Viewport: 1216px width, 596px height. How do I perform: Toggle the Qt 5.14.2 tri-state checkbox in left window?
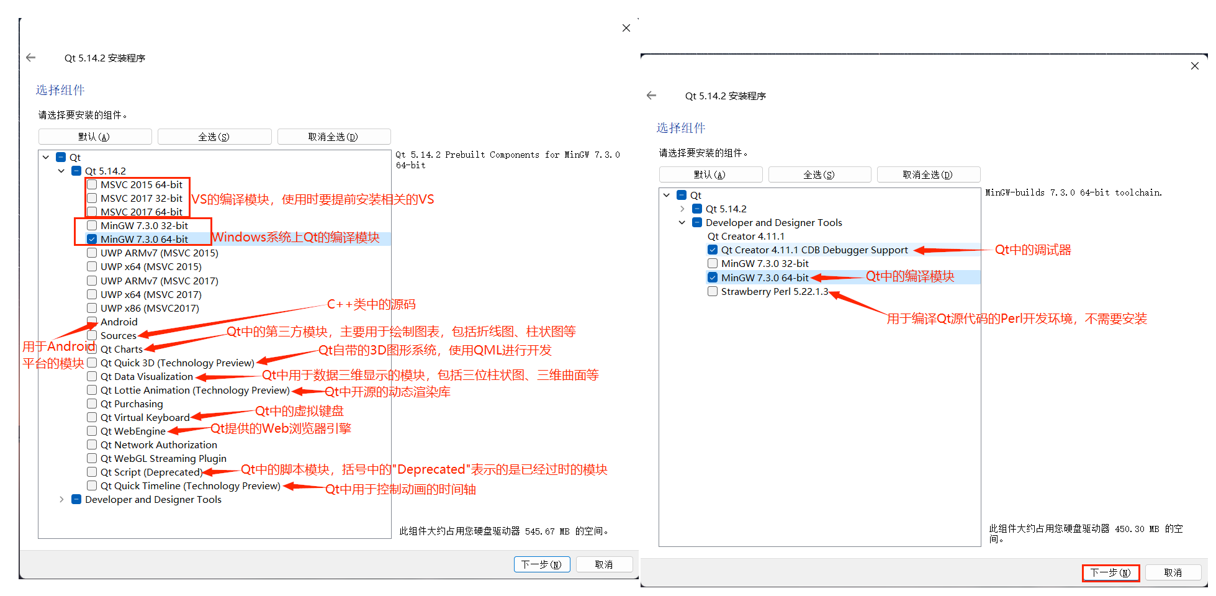(76, 171)
